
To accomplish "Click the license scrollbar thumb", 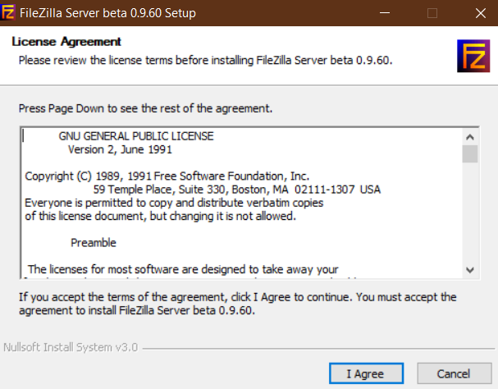I will click(x=470, y=153).
